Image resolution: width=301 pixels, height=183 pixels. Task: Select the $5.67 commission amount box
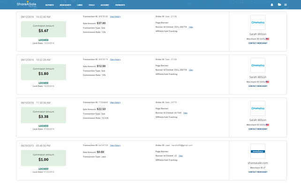point(44,29)
